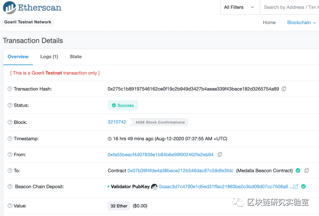Go to Home in navigation
Viewport: 319px width, 216px height.
(x=269, y=23)
